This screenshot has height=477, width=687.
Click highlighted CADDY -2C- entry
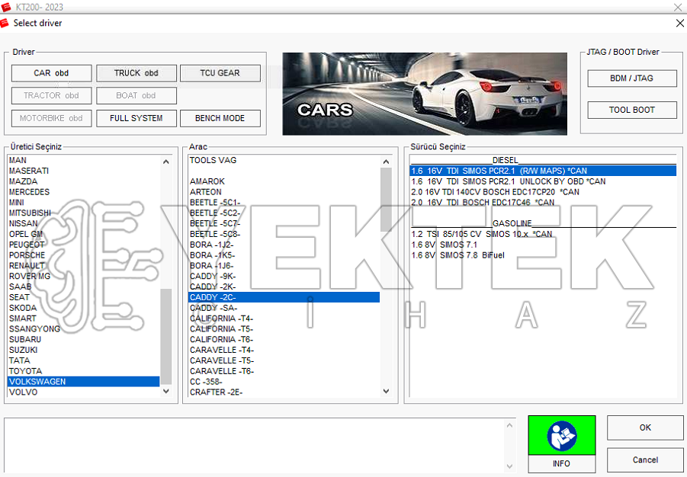click(284, 297)
